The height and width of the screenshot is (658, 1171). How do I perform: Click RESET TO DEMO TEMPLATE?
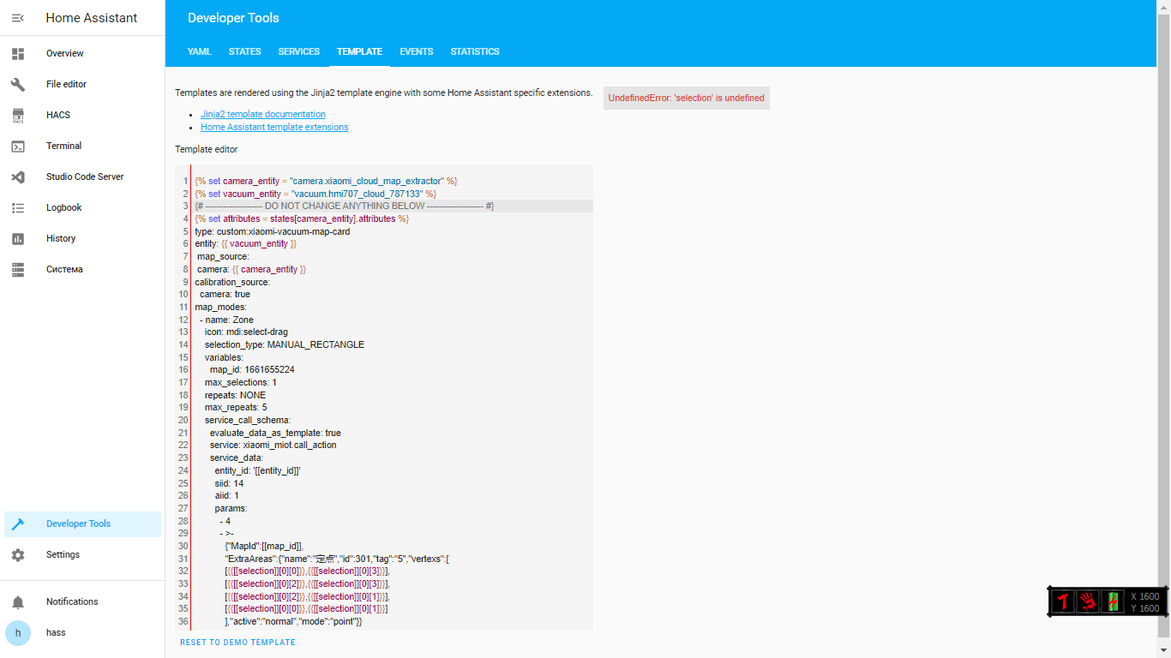point(237,642)
